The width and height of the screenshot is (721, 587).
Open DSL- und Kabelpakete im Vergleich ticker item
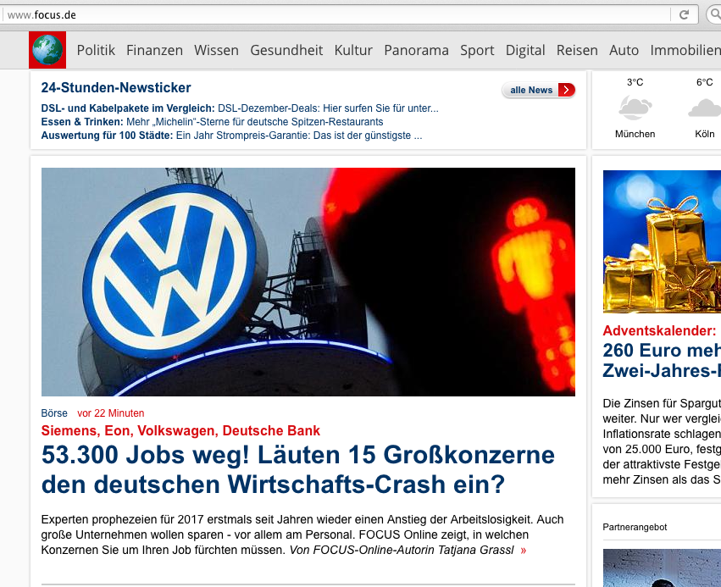(240, 108)
